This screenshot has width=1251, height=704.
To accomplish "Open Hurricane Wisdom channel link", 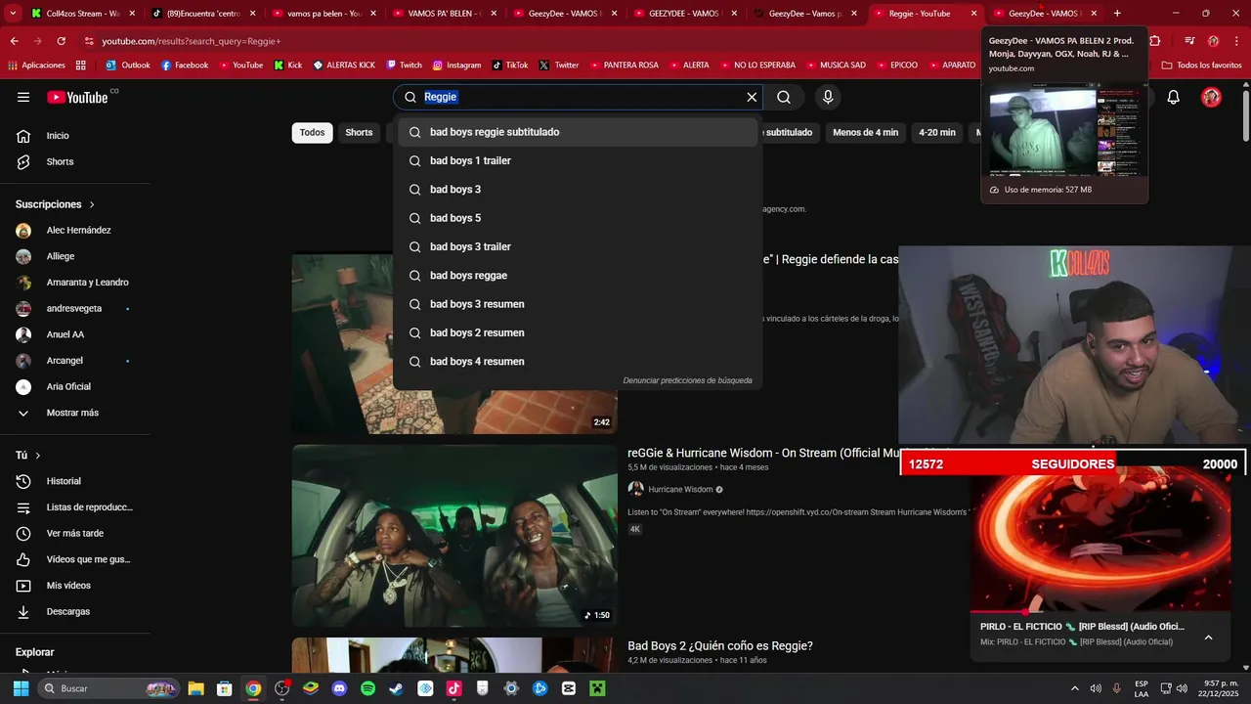I will click(x=680, y=490).
